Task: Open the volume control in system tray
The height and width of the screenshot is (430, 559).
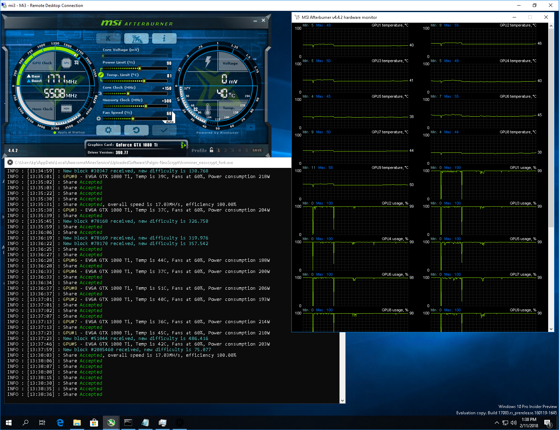Action: tap(513, 423)
